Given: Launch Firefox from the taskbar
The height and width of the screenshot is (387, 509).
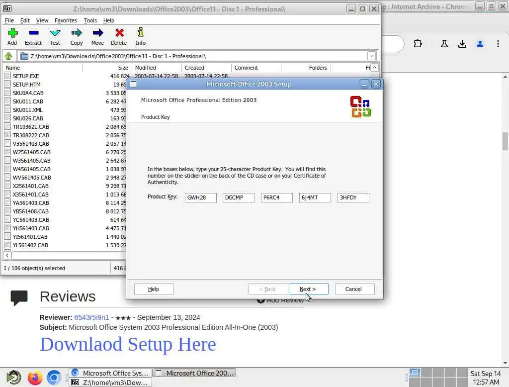Looking at the screenshot, I should (35, 378).
